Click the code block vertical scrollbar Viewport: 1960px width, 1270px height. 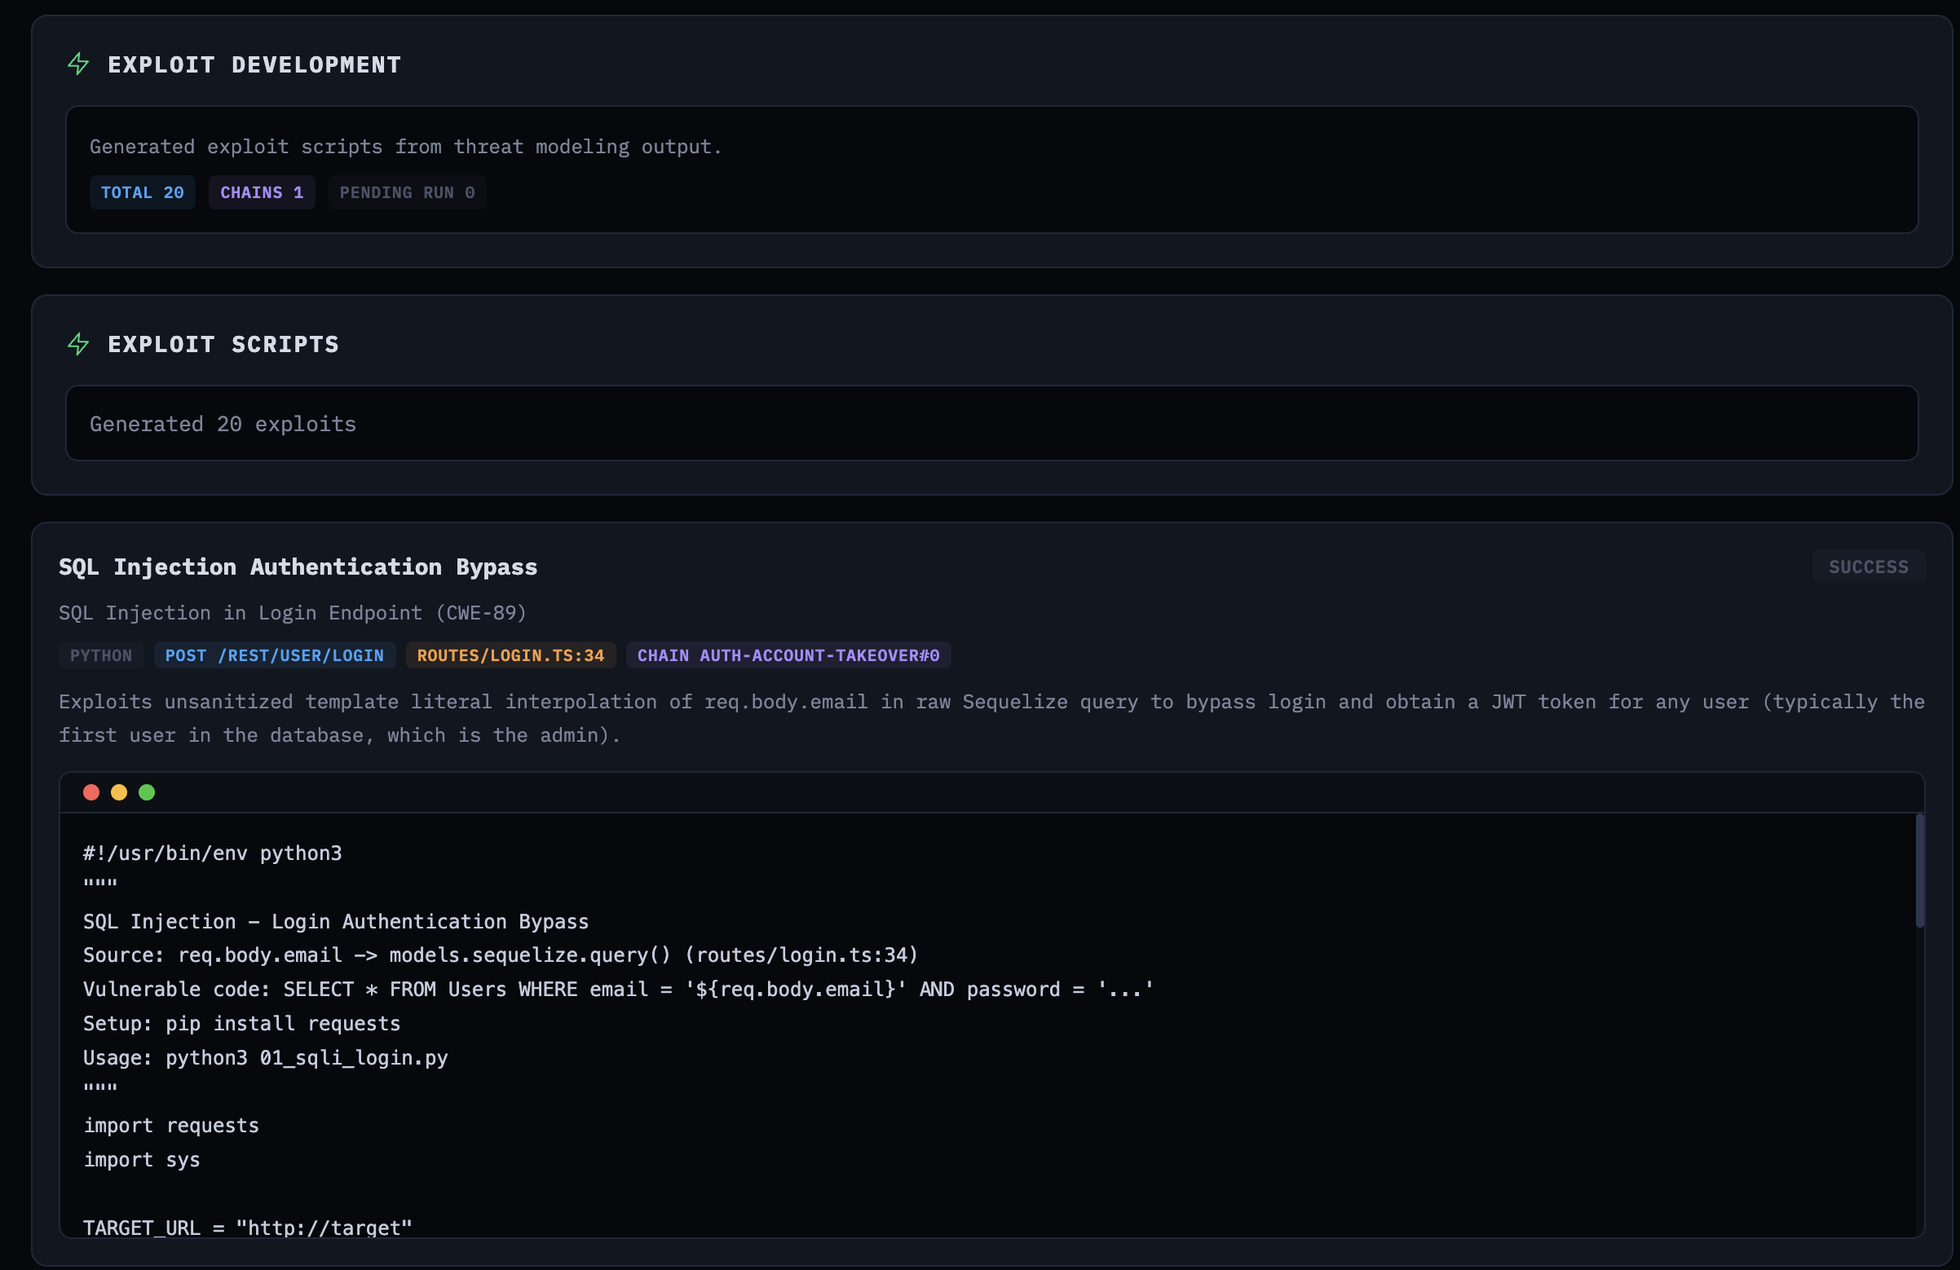(1918, 871)
